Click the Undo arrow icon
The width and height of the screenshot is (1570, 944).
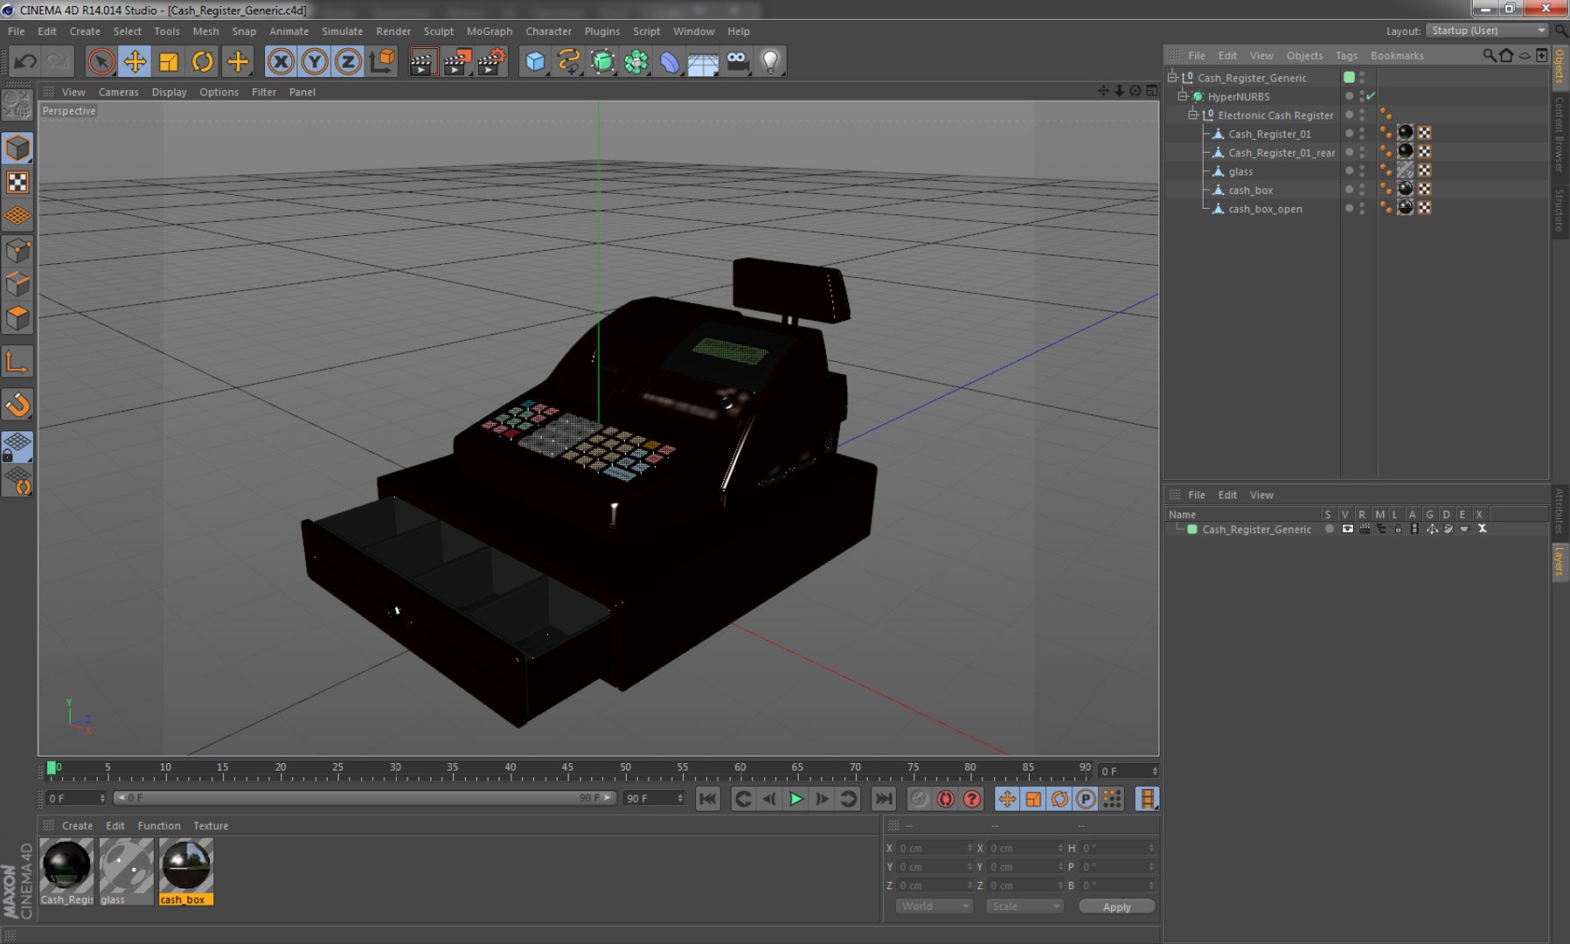[25, 61]
